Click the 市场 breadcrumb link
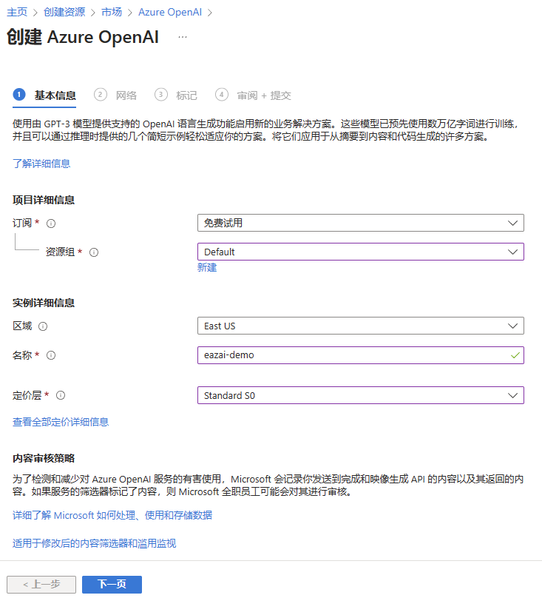This screenshot has height=598, width=542. click(x=112, y=12)
